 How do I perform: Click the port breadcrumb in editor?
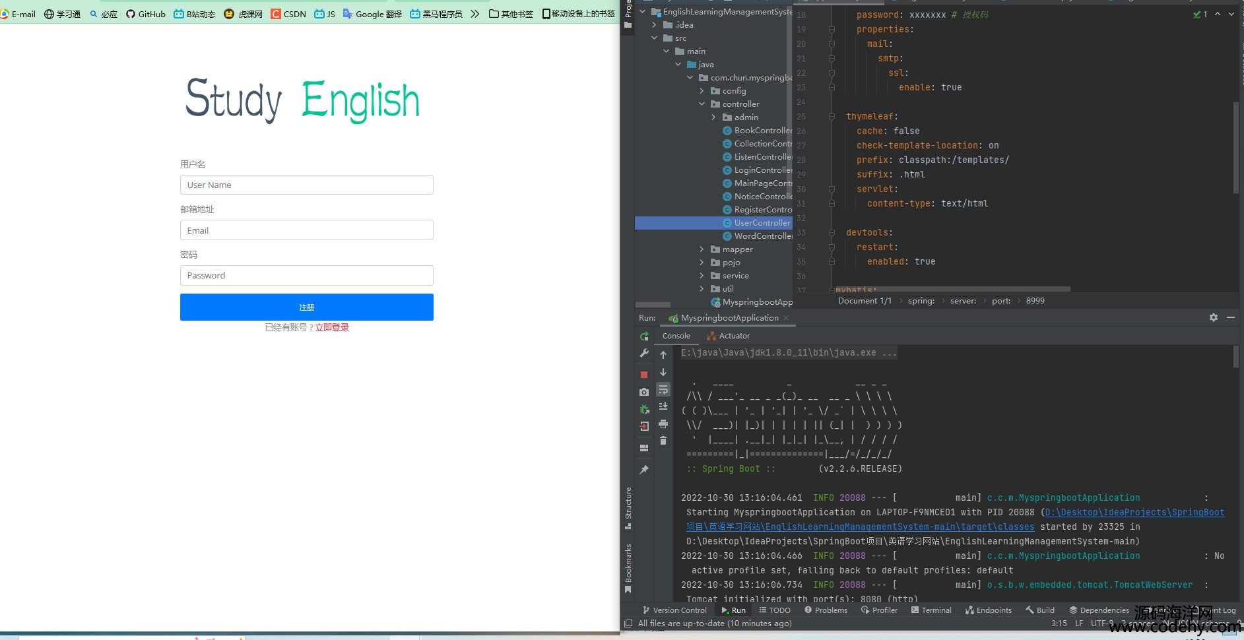[1000, 301]
